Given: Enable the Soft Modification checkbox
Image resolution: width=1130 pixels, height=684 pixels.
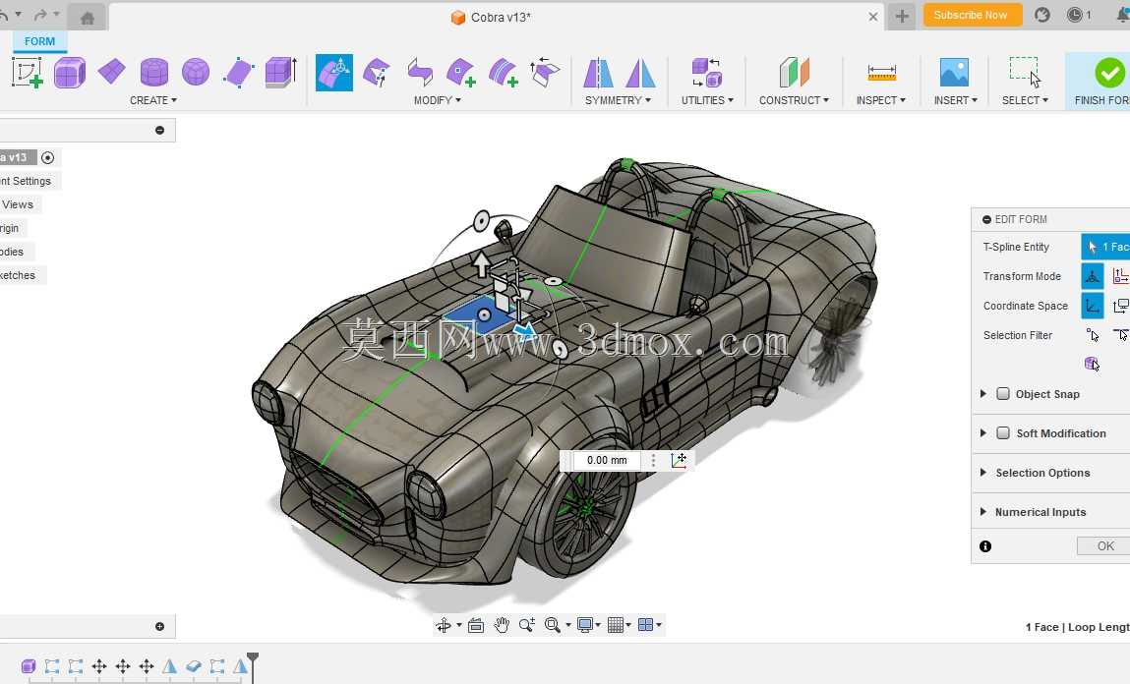Looking at the screenshot, I should coord(1003,432).
